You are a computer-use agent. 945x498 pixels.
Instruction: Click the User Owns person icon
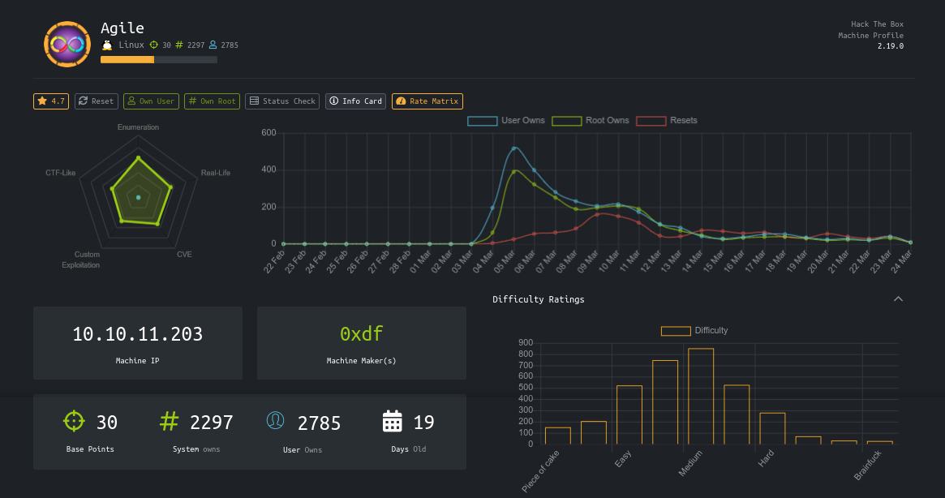click(x=276, y=422)
